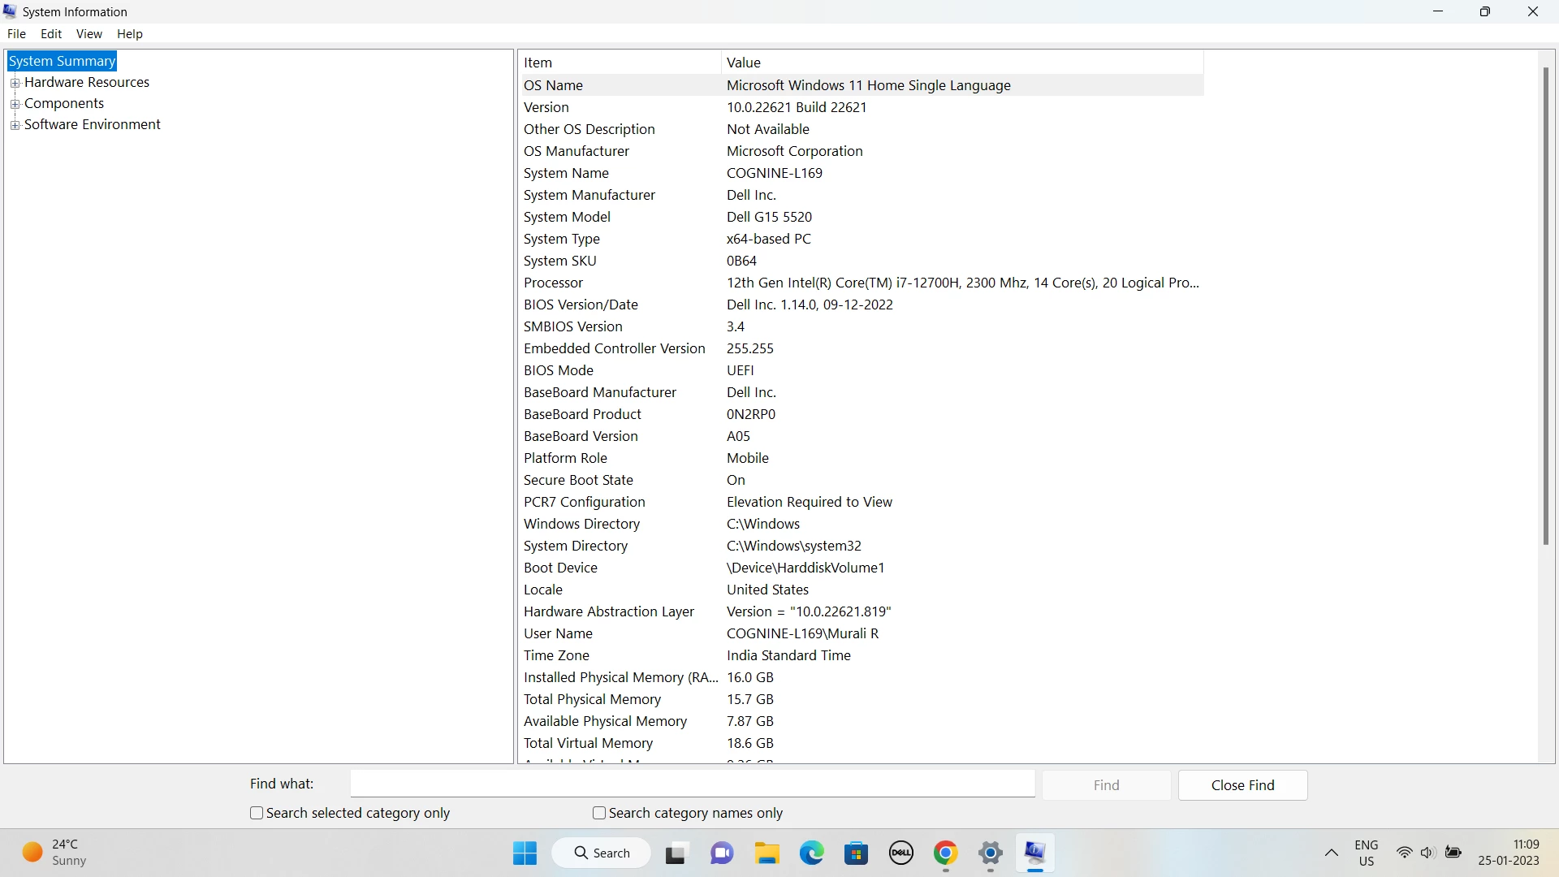1559x877 pixels.
Task: Open Task View from the taskbar
Action: point(676,853)
